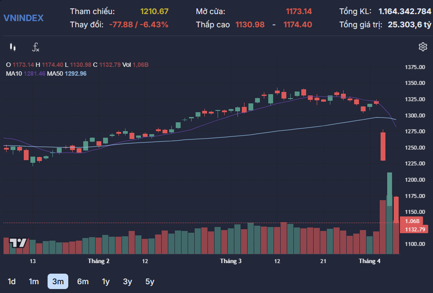Show the 1y time range

[x=106, y=282]
